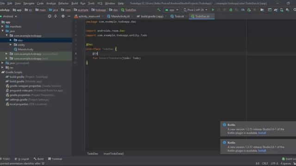Click insertTodoData() in bottom breadcrumb
Image resolution: width=296 pixels, height=166 pixels.
click(113, 154)
